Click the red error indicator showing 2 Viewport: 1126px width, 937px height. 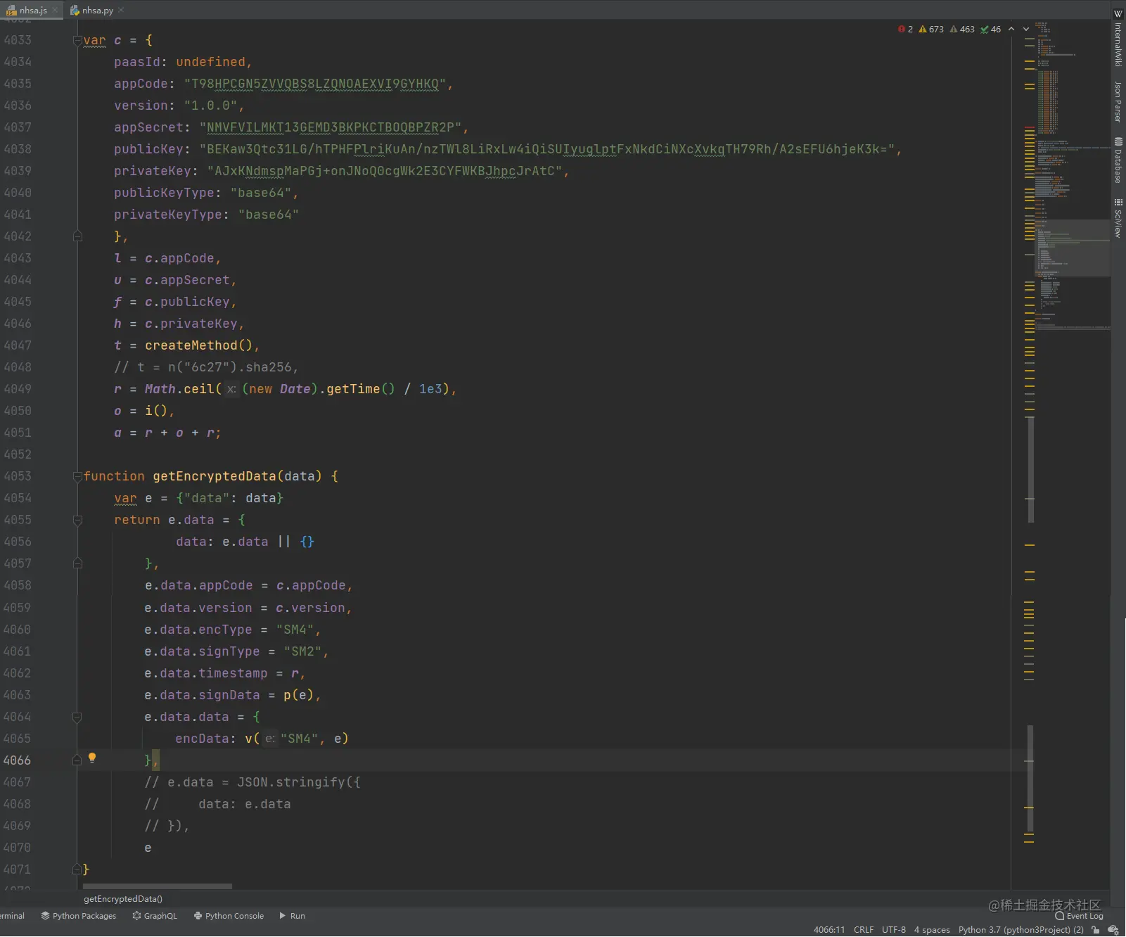tap(905, 29)
